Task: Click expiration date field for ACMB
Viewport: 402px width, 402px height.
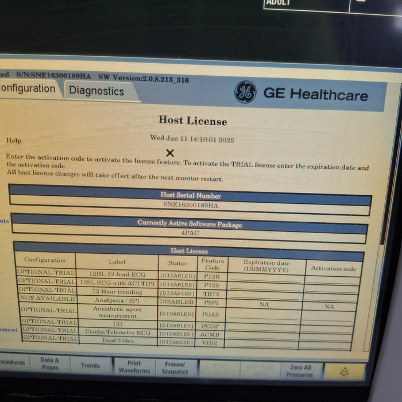Action: [x=261, y=335]
